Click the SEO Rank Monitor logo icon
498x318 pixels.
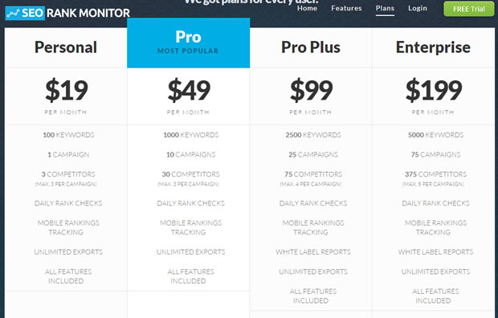pyautogui.click(x=13, y=13)
